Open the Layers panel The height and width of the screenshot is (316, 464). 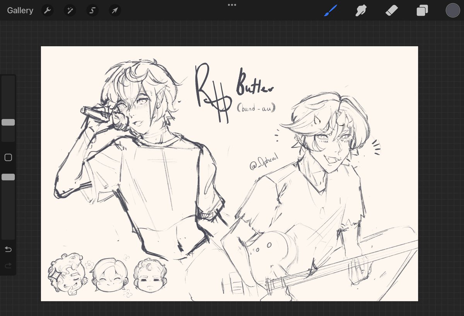coord(422,10)
